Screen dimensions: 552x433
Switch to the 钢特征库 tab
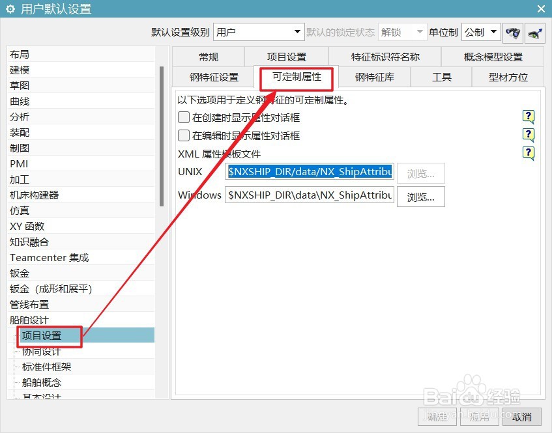(x=377, y=77)
